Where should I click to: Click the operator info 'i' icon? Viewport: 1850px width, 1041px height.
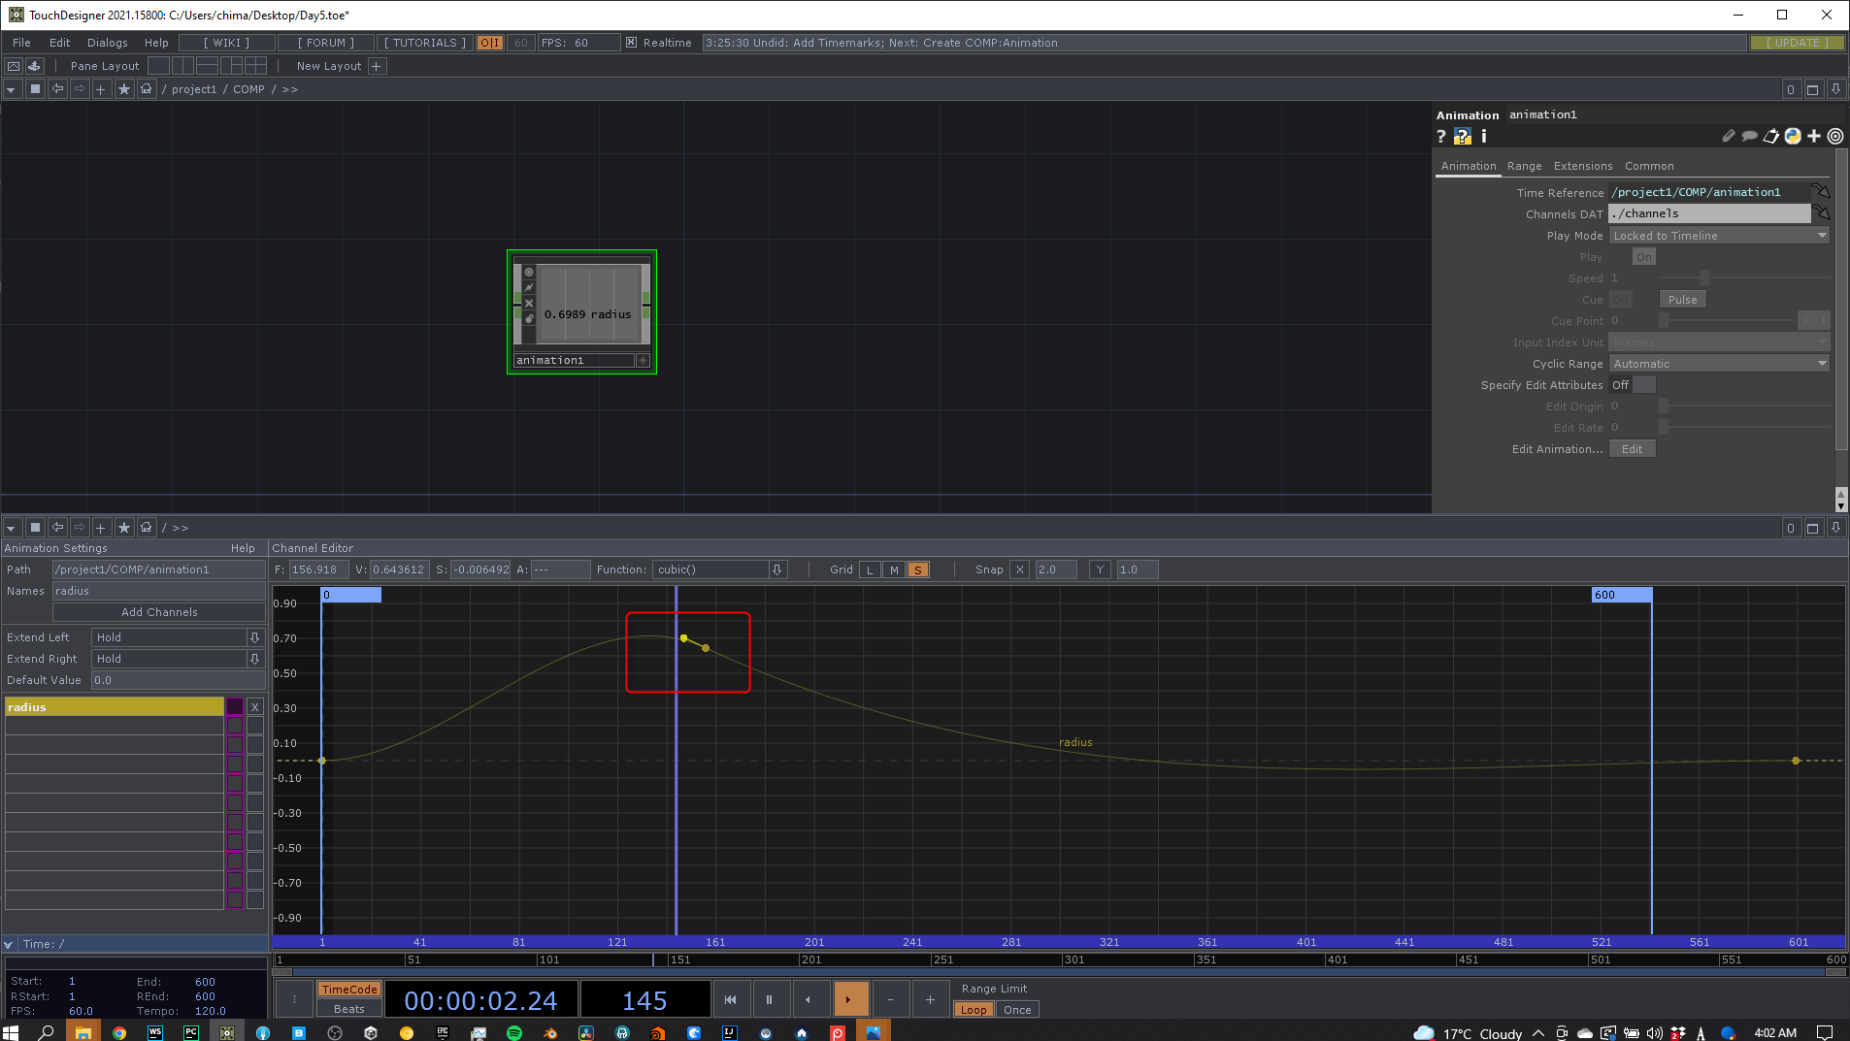(x=1483, y=137)
